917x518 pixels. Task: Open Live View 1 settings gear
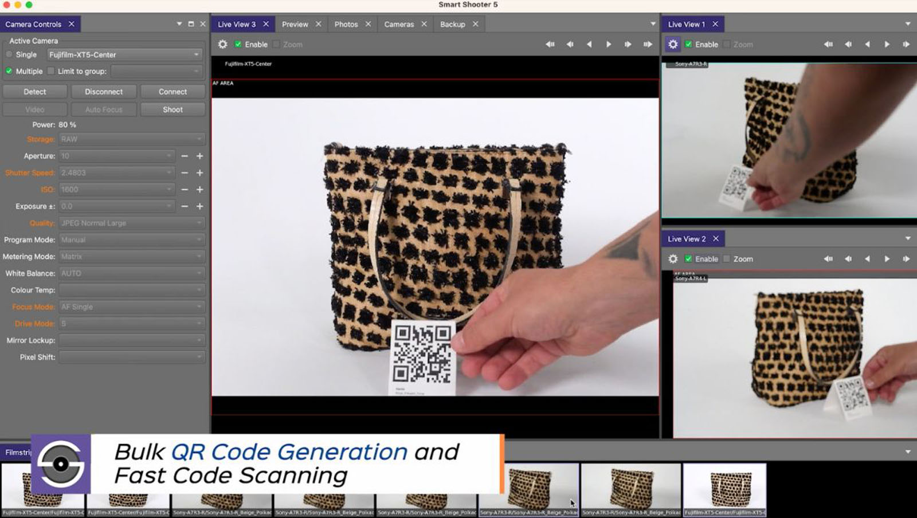tap(673, 44)
